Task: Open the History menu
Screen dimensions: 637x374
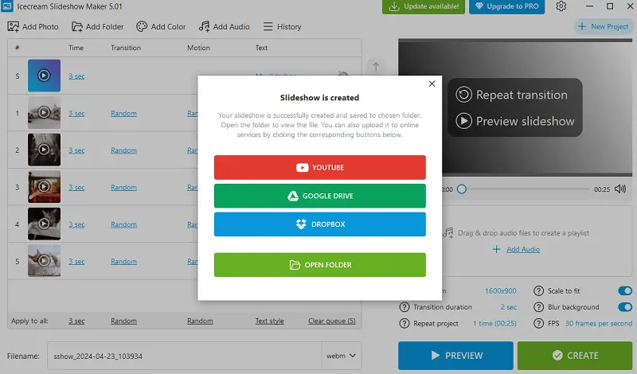Action: pos(283,27)
